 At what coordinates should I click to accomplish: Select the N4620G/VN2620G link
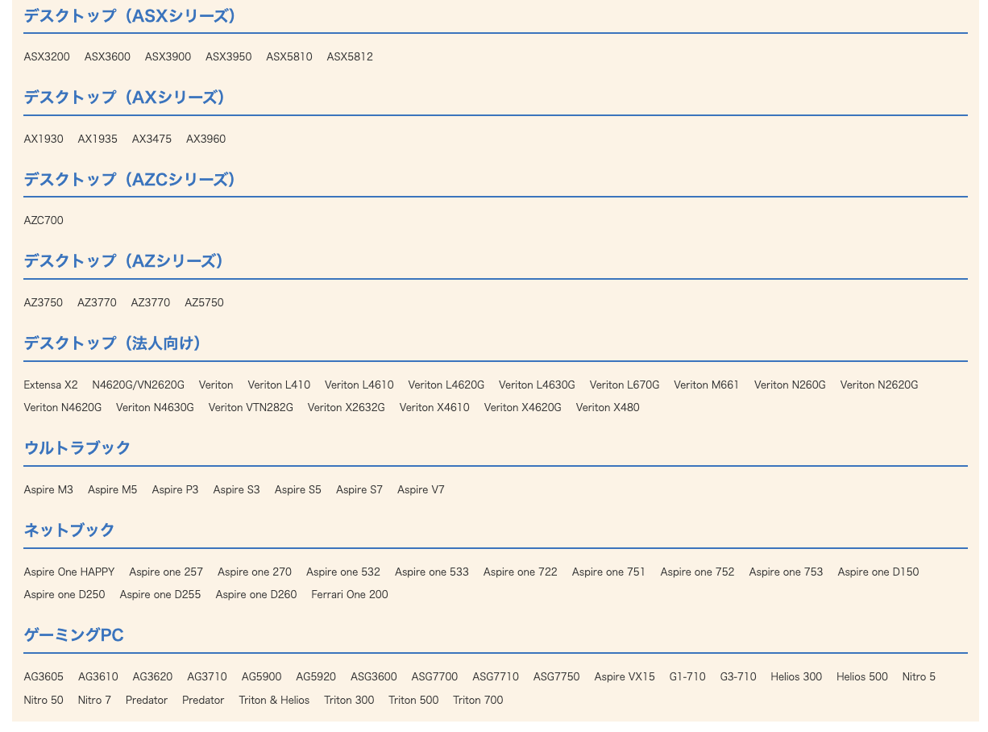pos(138,385)
